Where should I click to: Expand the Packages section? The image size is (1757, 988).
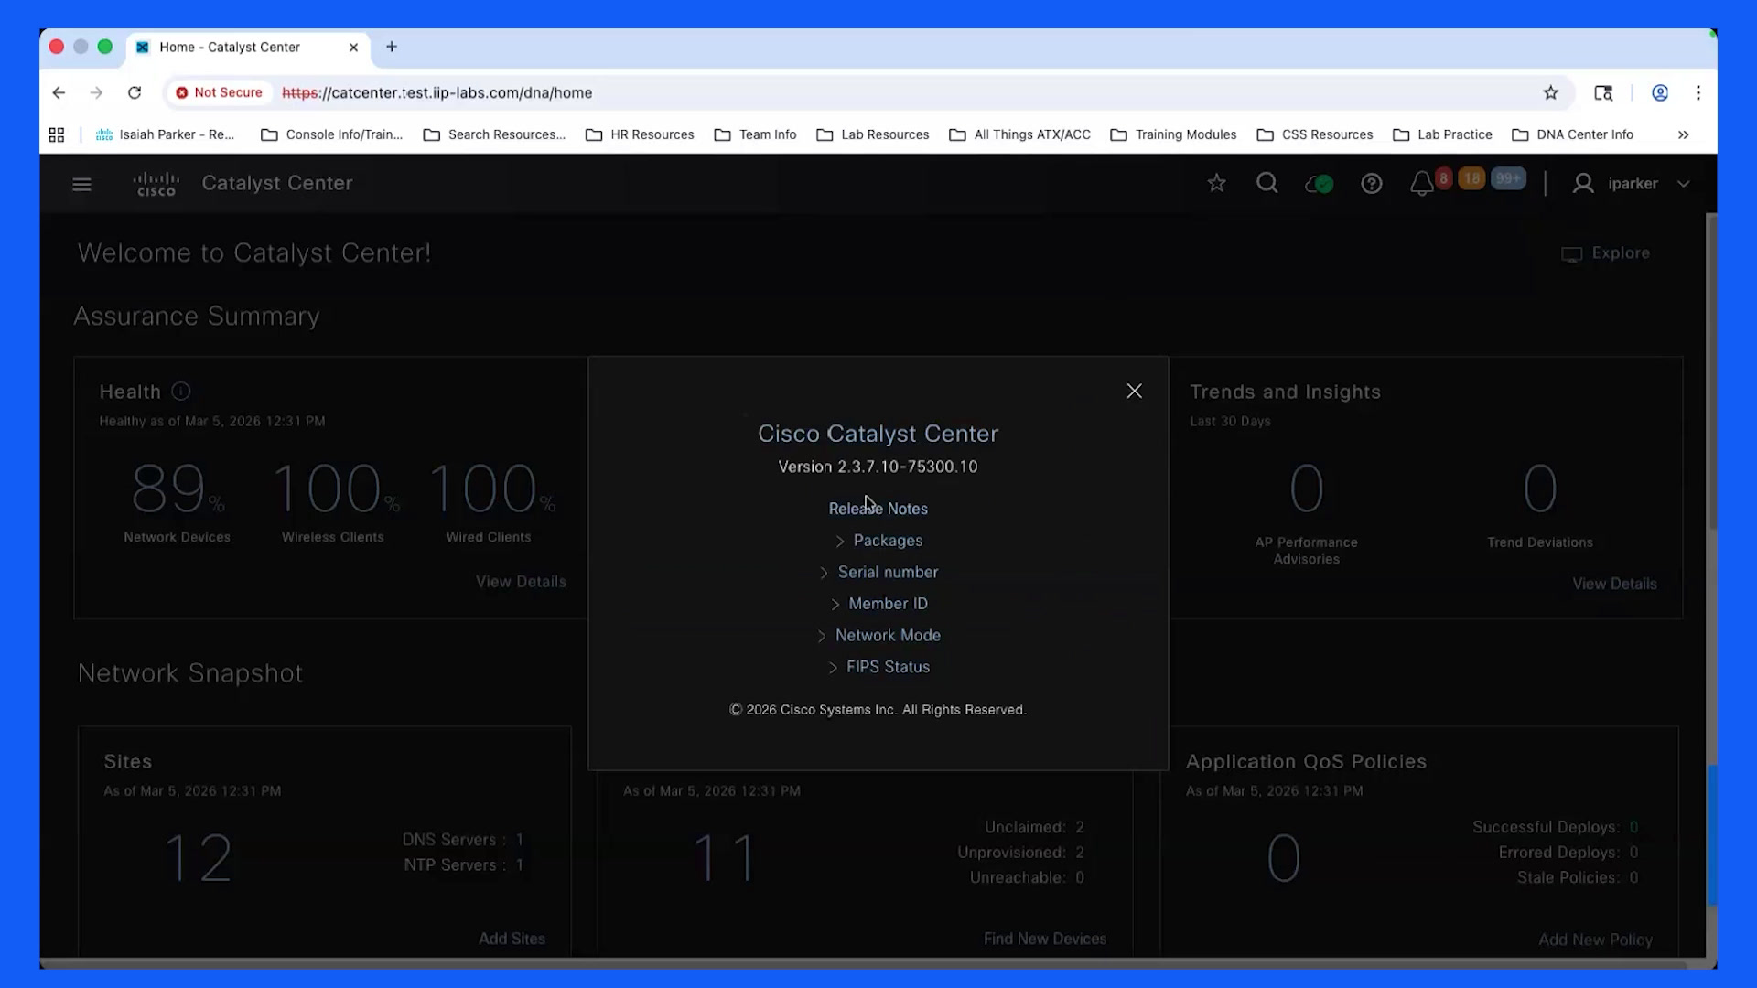click(878, 541)
